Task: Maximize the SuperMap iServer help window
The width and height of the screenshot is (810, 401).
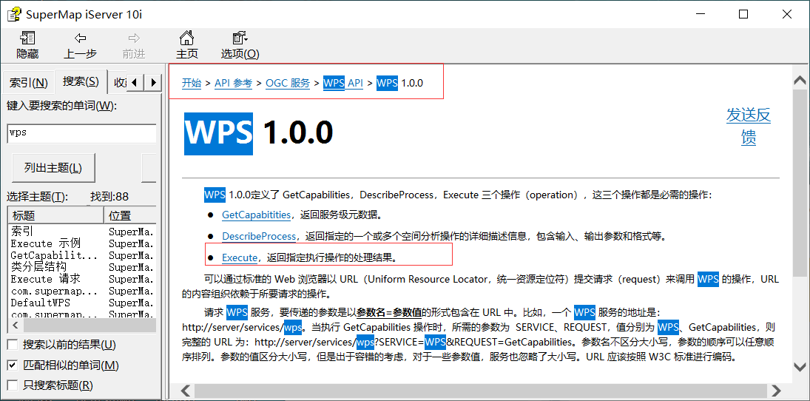Action: coord(743,14)
